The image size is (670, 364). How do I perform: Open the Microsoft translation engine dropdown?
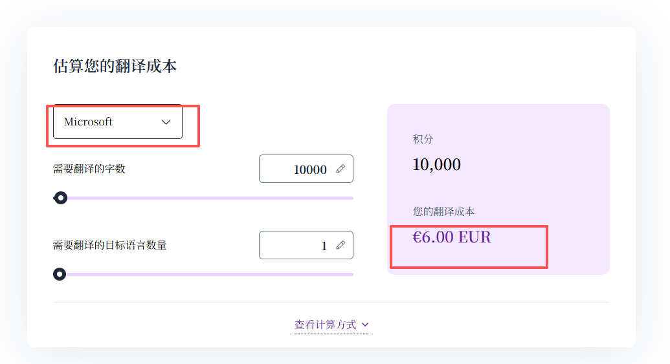coord(117,122)
